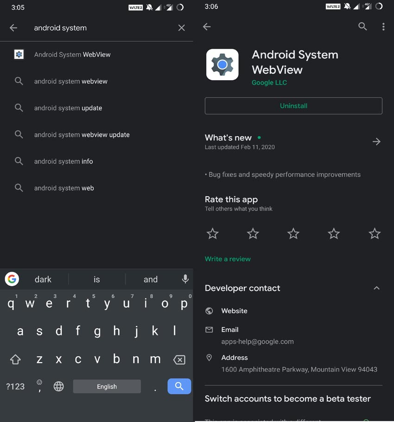Open What's new details via the arrow

coord(376,141)
